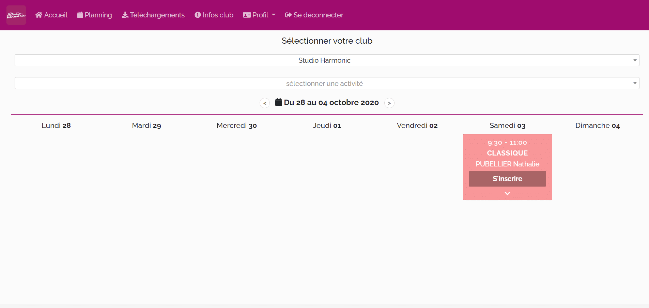
Task: Open the sélectionner une activité dropdown
Action: pyautogui.click(x=327, y=83)
